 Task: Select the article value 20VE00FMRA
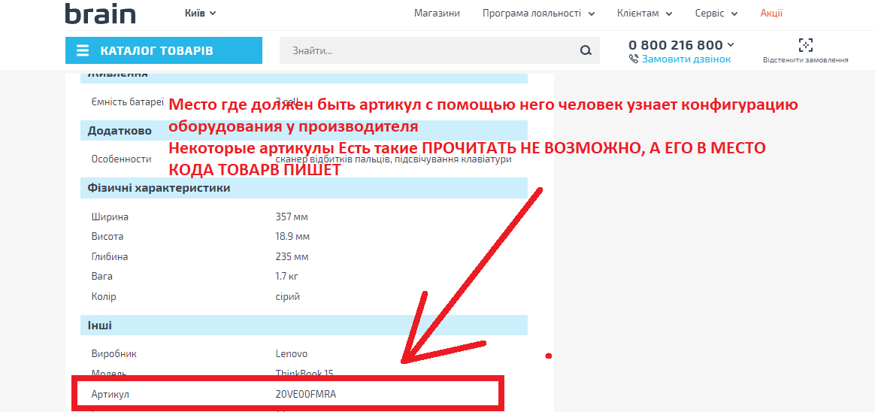pyautogui.click(x=306, y=394)
